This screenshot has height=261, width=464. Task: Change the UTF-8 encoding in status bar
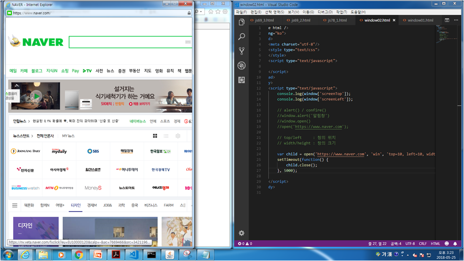click(410, 243)
